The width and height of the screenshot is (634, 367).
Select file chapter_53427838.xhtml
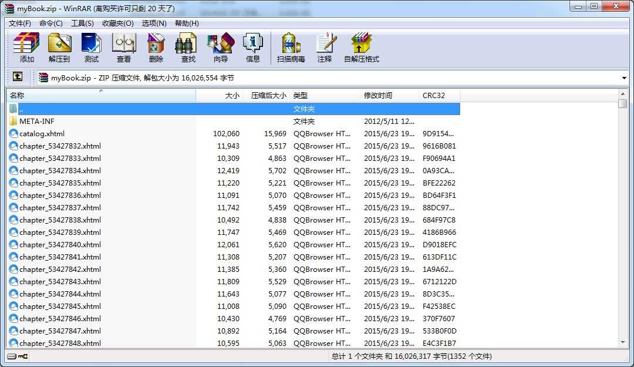coord(60,220)
